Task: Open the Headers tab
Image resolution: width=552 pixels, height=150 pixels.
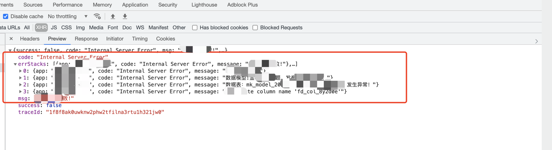Action: point(29,39)
